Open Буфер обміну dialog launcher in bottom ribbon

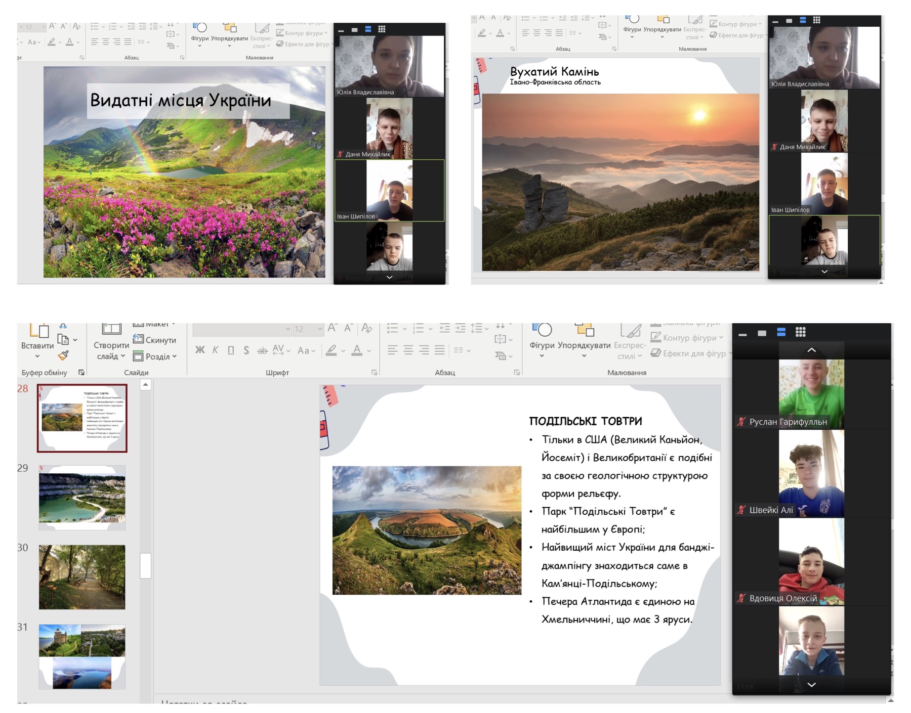point(81,373)
